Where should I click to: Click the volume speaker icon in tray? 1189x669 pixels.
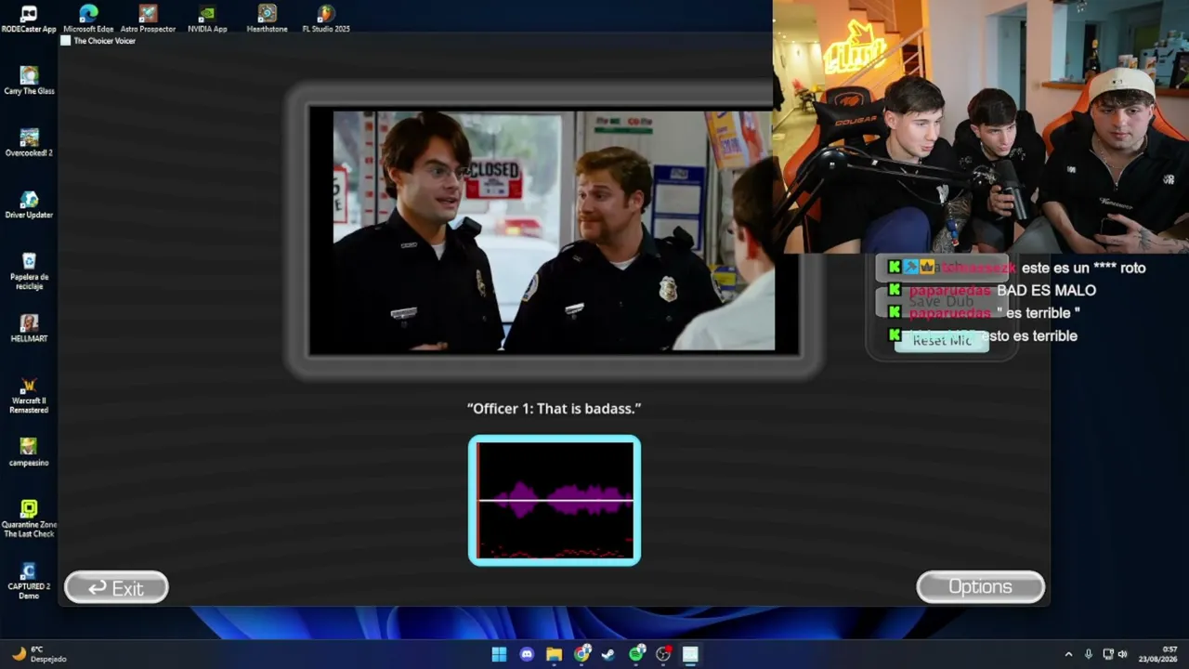point(1122,654)
